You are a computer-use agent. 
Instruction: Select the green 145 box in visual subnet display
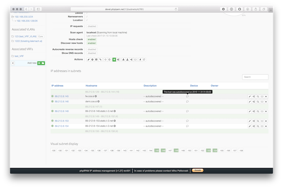coord(157,151)
